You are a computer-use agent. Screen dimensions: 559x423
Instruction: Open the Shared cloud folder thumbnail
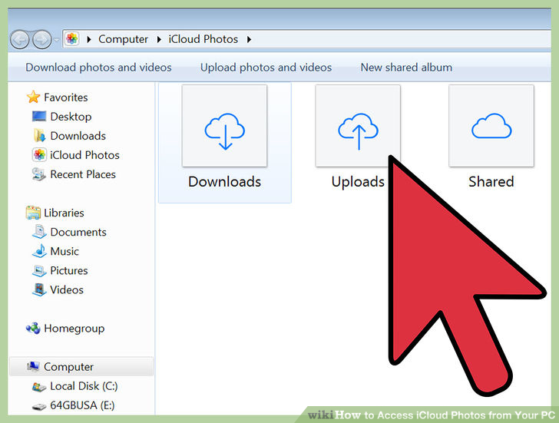pos(491,126)
